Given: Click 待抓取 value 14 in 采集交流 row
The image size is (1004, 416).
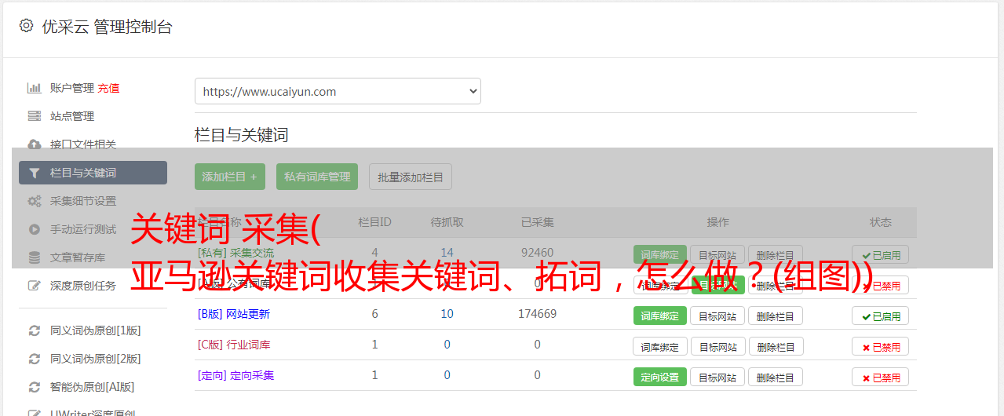Looking at the screenshot, I should pos(447,253).
